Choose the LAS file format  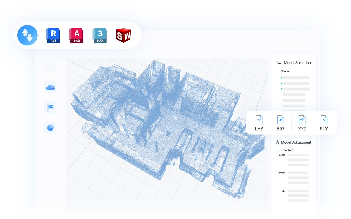259,123
